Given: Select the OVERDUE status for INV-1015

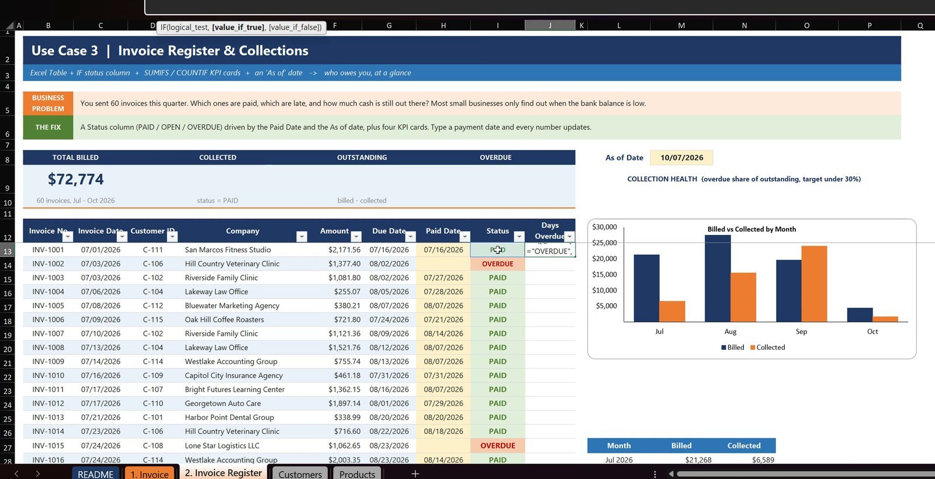Looking at the screenshot, I should [498, 446].
